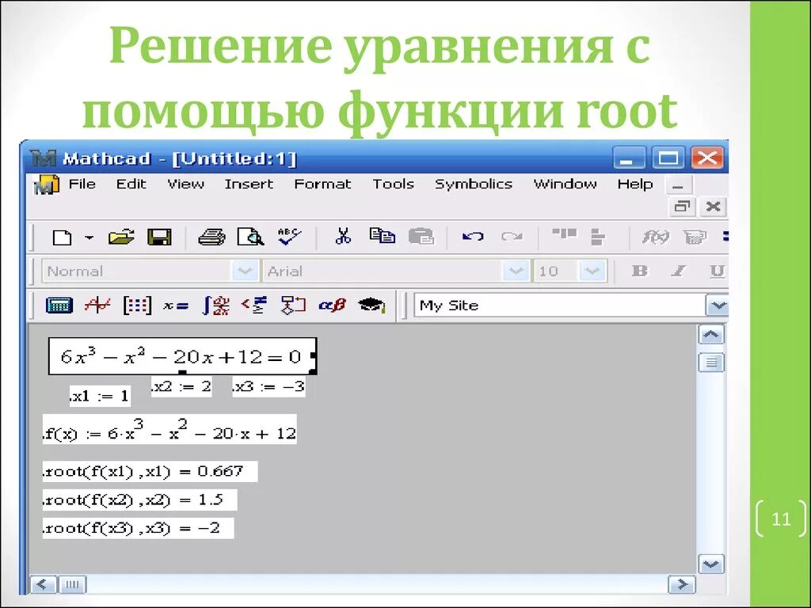Expand the Normal style dropdown
This screenshot has width=811, height=608.
click(x=244, y=271)
